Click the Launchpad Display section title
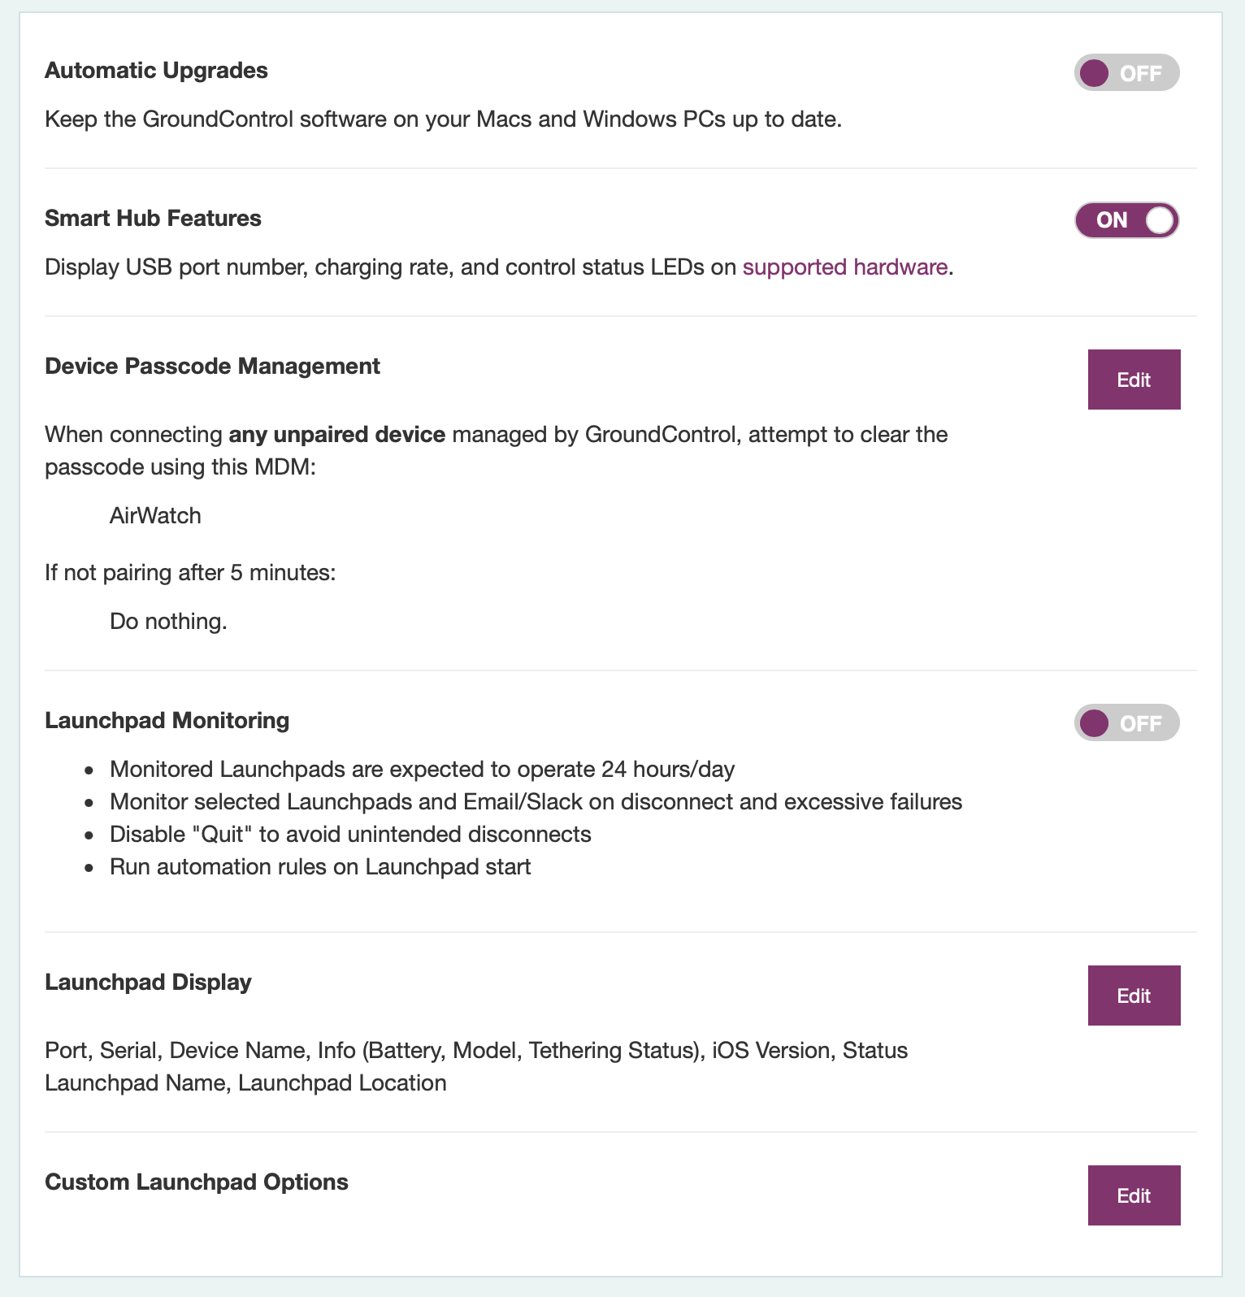Image resolution: width=1245 pixels, height=1297 pixels. point(148,983)
